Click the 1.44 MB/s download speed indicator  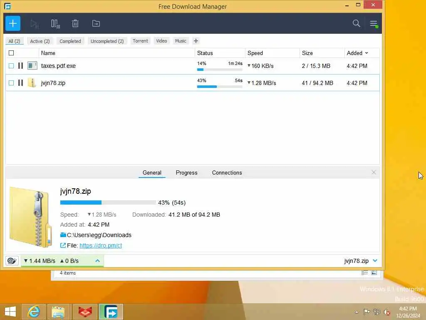click(x=40, y=261)
